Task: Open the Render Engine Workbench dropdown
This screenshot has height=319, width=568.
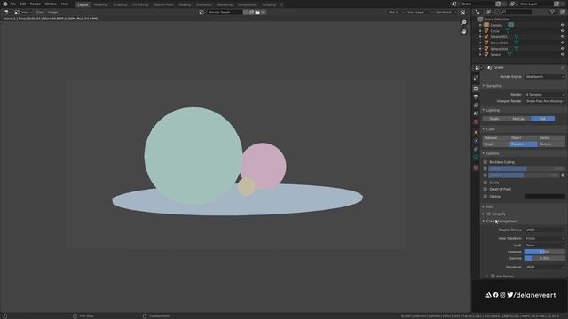Action: coord(545,77)
